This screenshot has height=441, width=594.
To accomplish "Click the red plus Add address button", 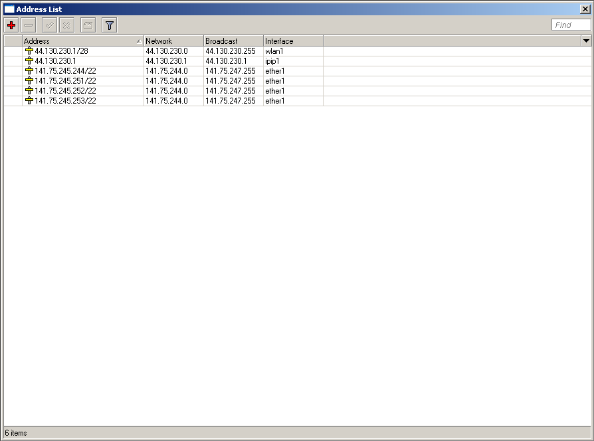I will (x=11, y=25).
